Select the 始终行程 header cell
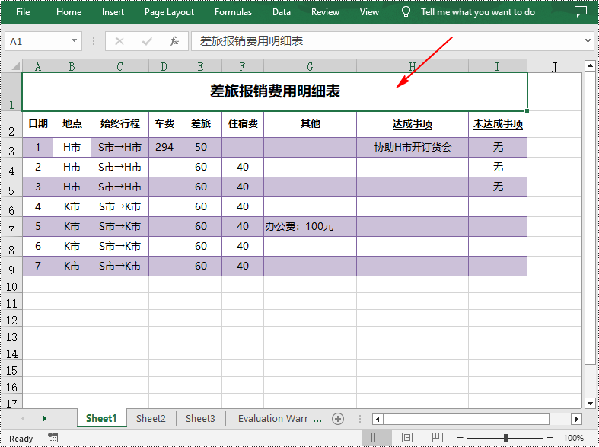 (119, 124)
